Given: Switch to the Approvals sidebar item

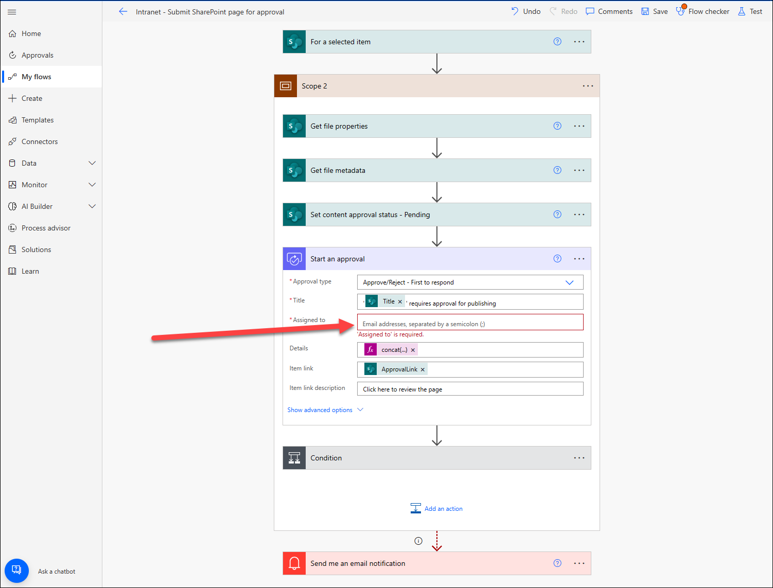Looking at the screenshot, I should point(37,55).
